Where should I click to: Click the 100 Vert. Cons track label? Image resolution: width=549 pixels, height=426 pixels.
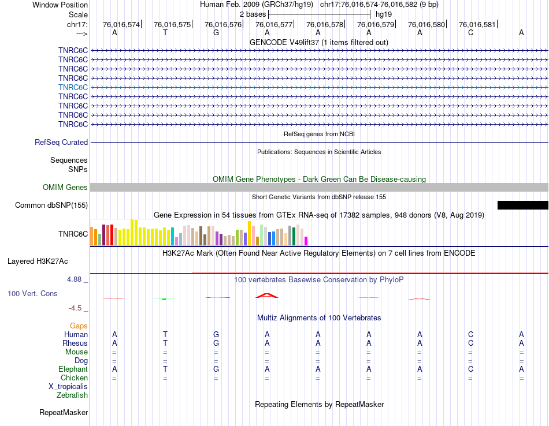32,293
